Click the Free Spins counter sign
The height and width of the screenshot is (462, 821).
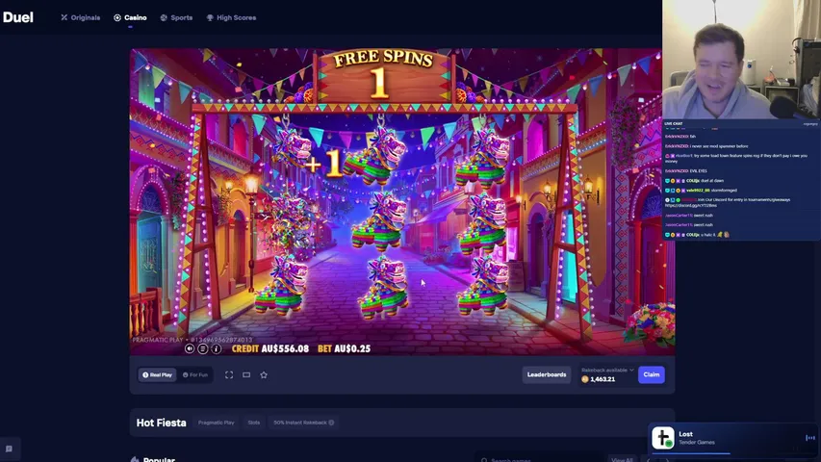383,76
